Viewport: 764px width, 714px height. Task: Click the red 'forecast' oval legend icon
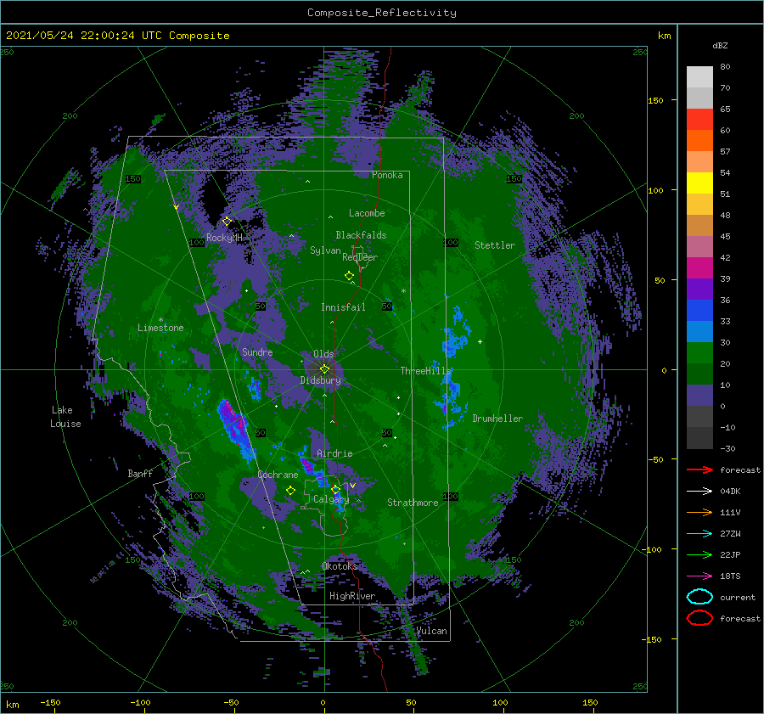coord(699,618)
